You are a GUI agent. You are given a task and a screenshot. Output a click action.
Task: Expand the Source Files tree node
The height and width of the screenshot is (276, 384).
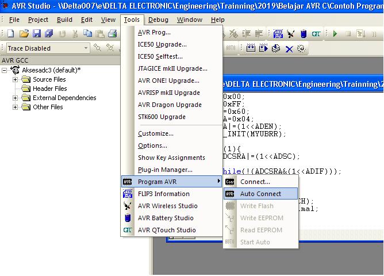pos(15,79)
